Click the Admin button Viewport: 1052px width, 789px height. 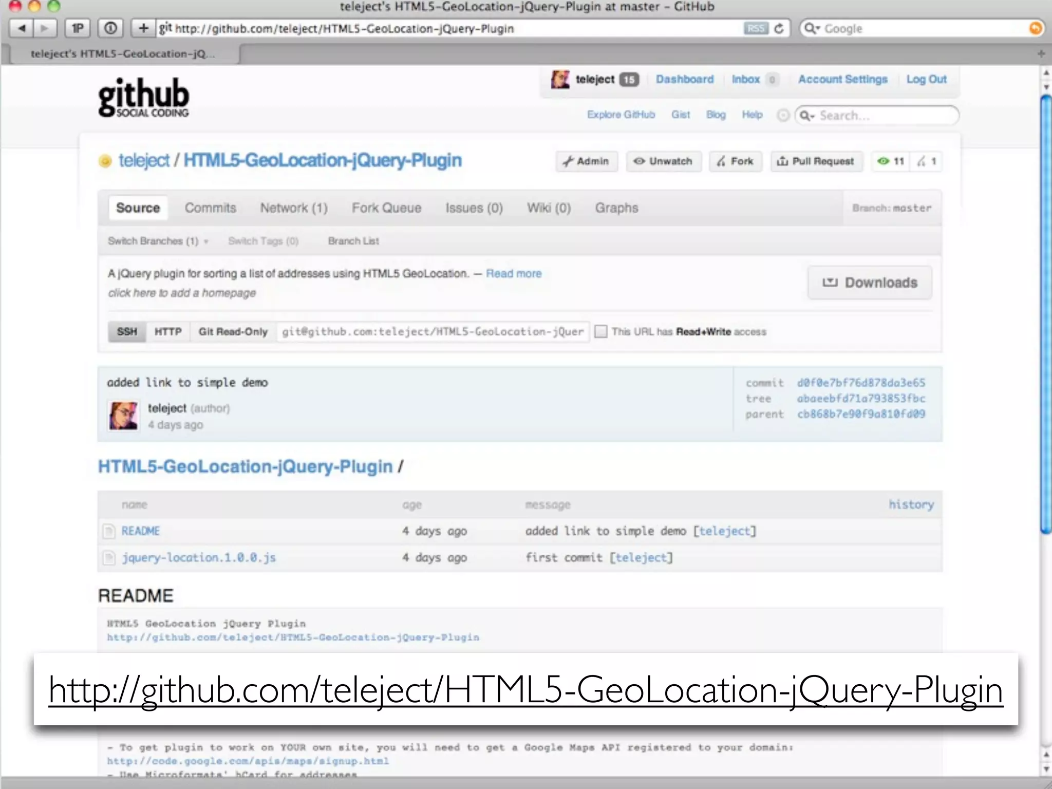coord(587,161)
